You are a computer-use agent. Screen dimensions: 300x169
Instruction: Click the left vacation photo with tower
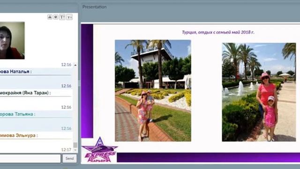[x=153, y=91]
